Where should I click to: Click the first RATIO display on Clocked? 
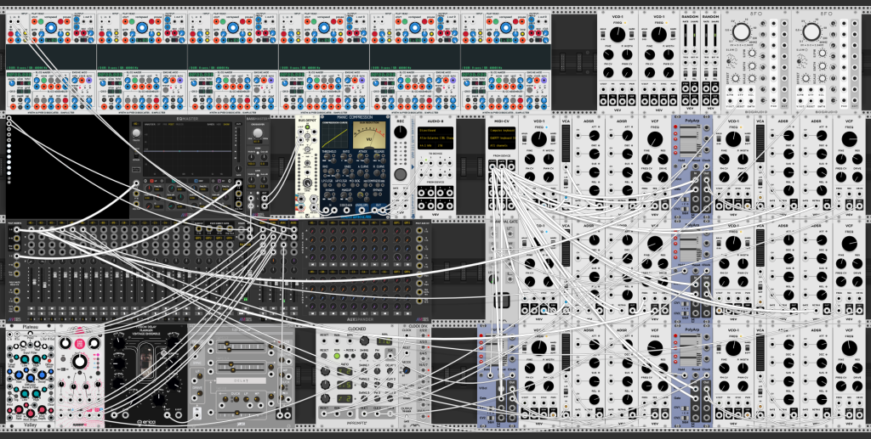point(344,371)
